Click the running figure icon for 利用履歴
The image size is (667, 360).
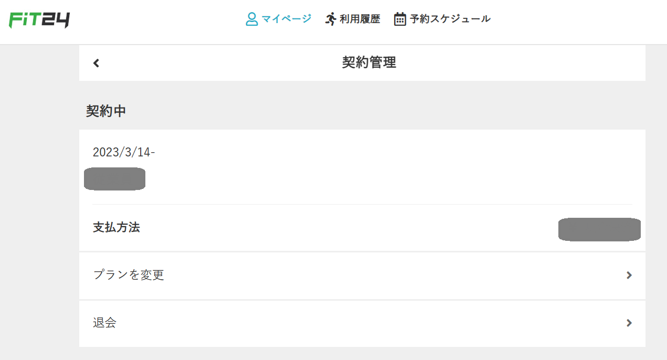click(x=331, y=19)
